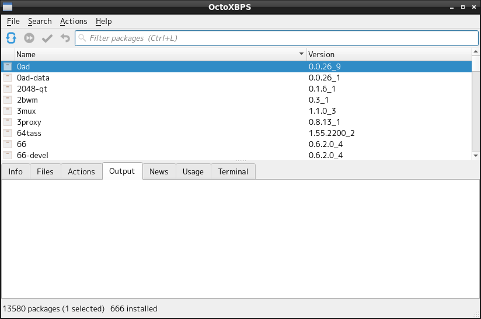Click the 13580 packages status text
This screenshot has height=319, width=481.
[x=54, y=309]
